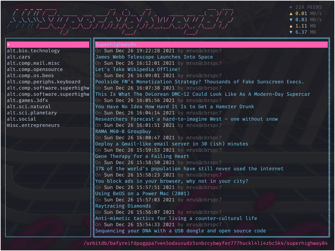Image resolution: width=335 pixels, height=251 pixels.
Task: Click the 219 PEERS status indicator
Action: coord(306,7)
